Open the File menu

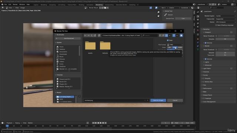(x=6, y=4)
